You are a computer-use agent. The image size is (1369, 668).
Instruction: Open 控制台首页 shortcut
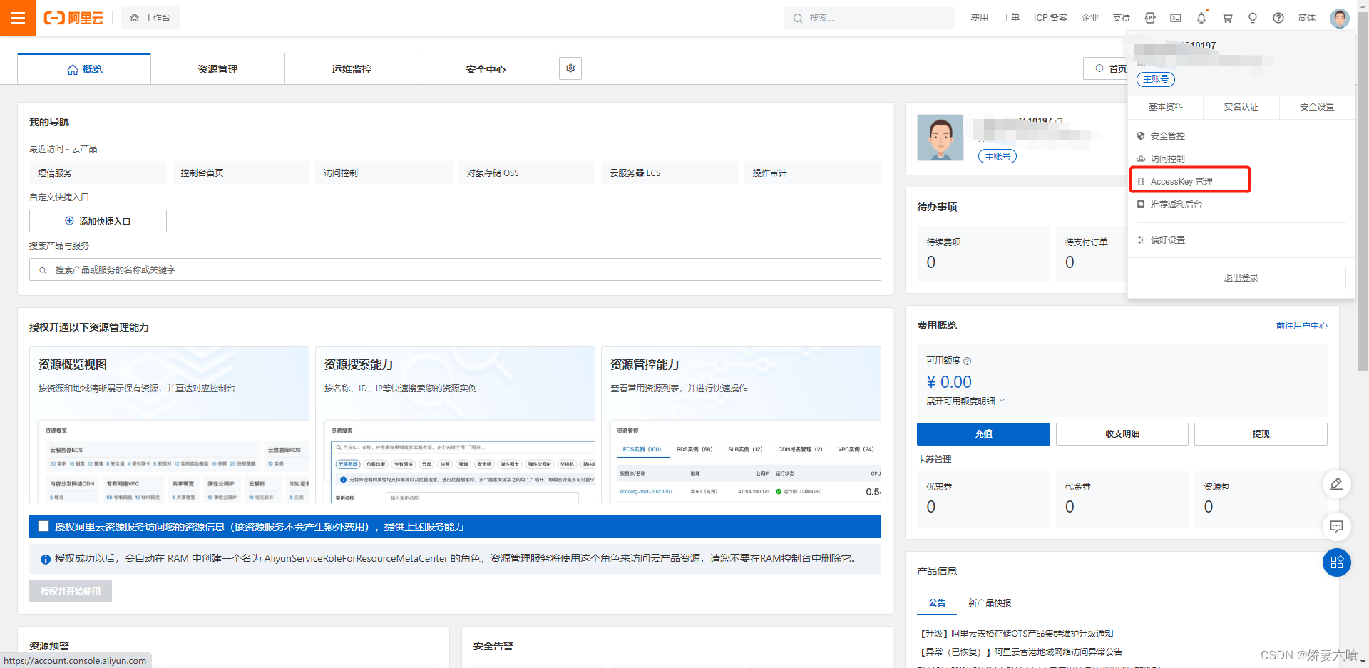[x=241, y=173]
